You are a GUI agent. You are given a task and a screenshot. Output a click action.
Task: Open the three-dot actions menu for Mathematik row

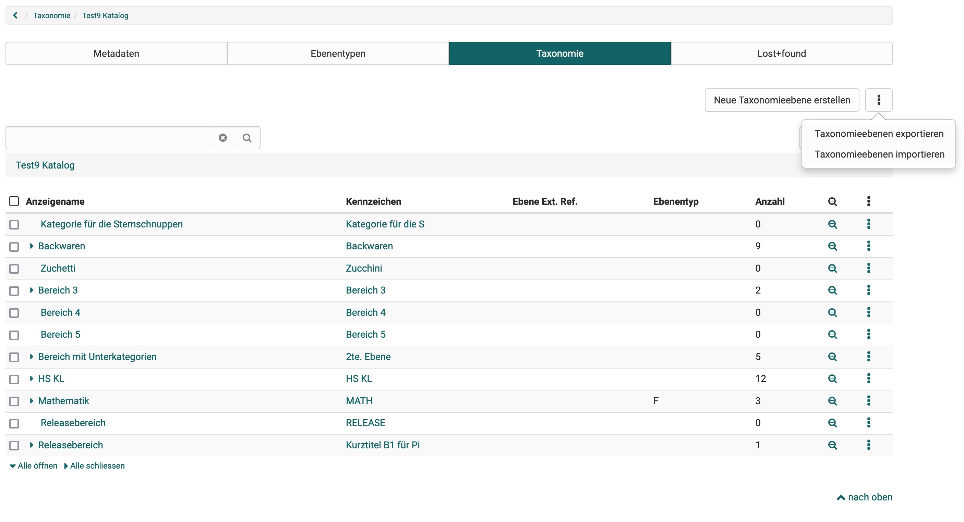(868, 401)
